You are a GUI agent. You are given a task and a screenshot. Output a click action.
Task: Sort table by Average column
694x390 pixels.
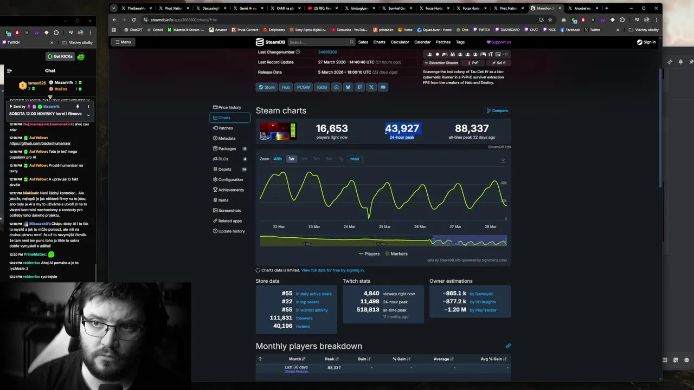coord(443,359)
